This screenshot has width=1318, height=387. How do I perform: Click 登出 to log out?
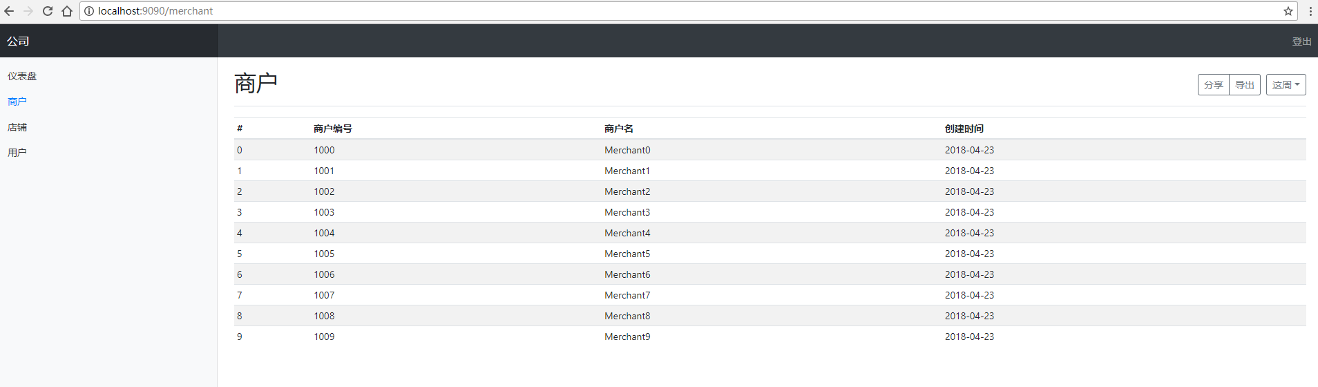pos(1301,41)
